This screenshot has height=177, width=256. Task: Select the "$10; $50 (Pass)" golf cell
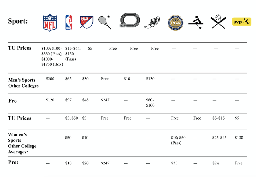[x=178, y=140]
